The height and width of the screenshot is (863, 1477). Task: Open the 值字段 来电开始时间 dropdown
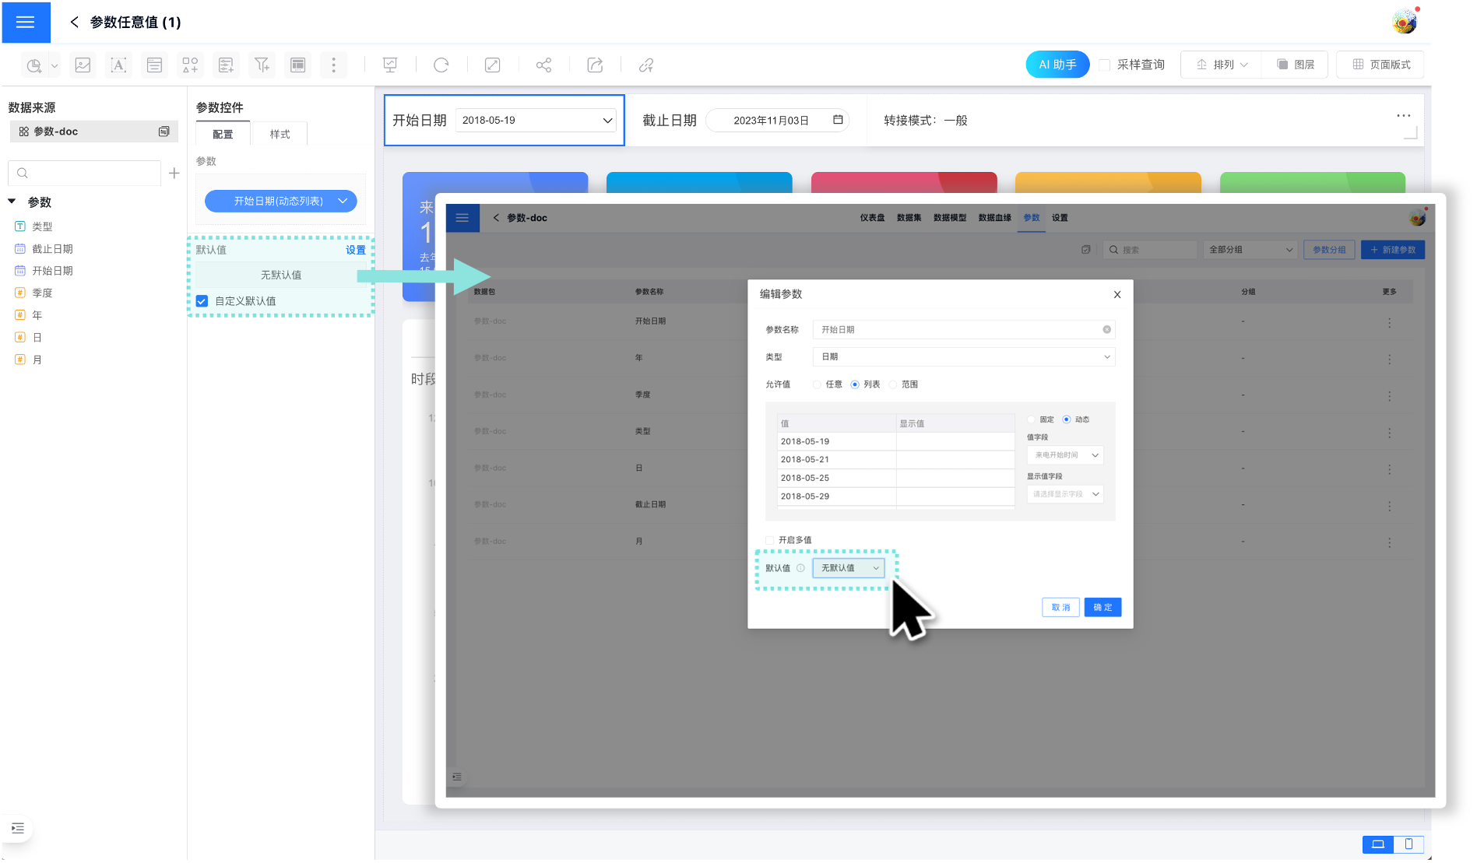(1065, 455)
